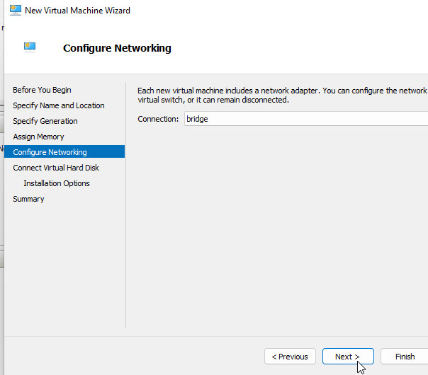Click the Next button

347,357
